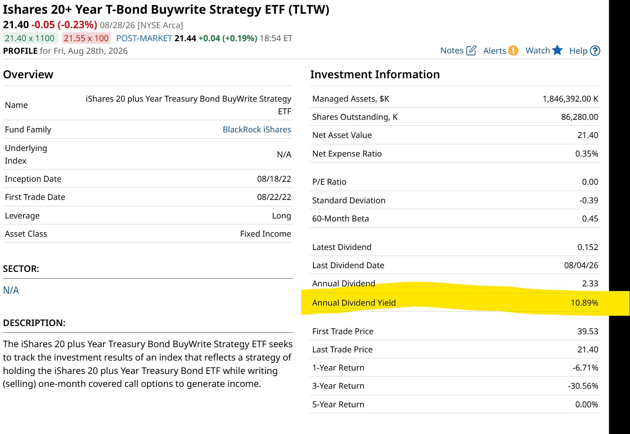Click the 10.89% yield value

584,303
